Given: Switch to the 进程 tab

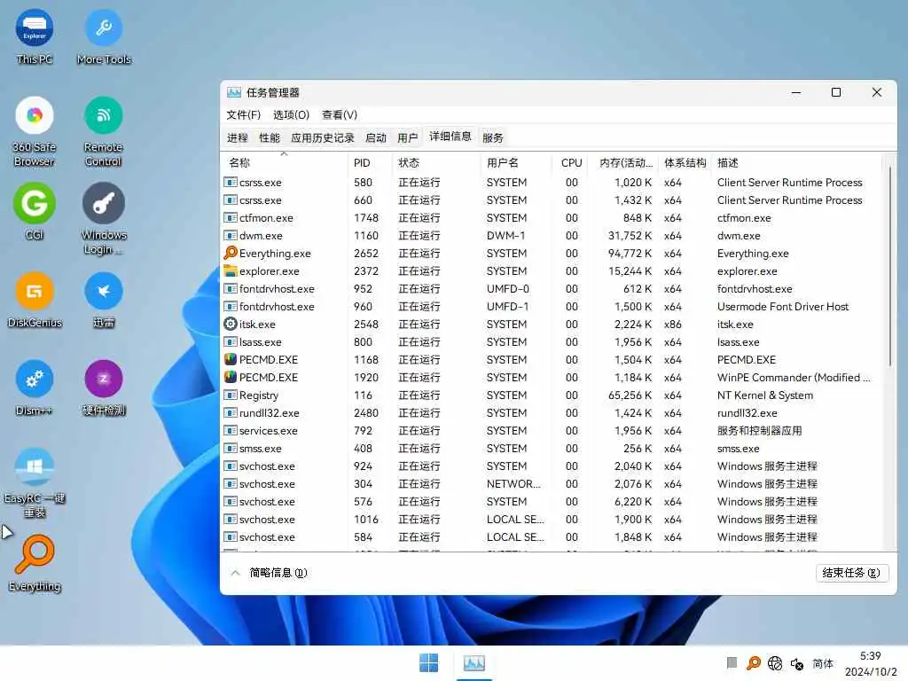Looking at the screenshot, I should (238, 137).
